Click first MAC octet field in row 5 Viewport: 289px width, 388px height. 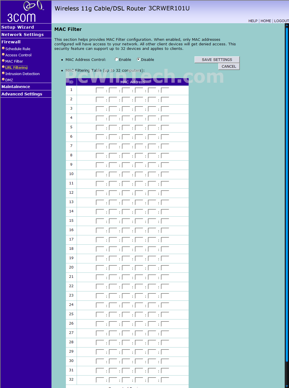tap(100, 128)
